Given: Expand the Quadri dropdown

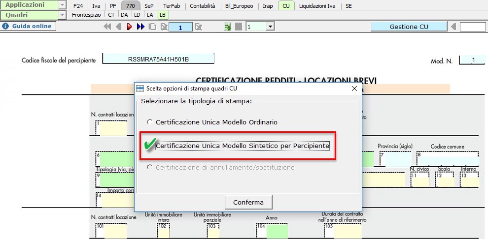Looking at the screenshot, I should pos(62,15).
